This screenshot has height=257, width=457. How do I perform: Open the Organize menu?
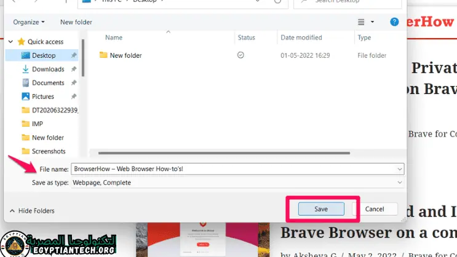click(29, 22)
